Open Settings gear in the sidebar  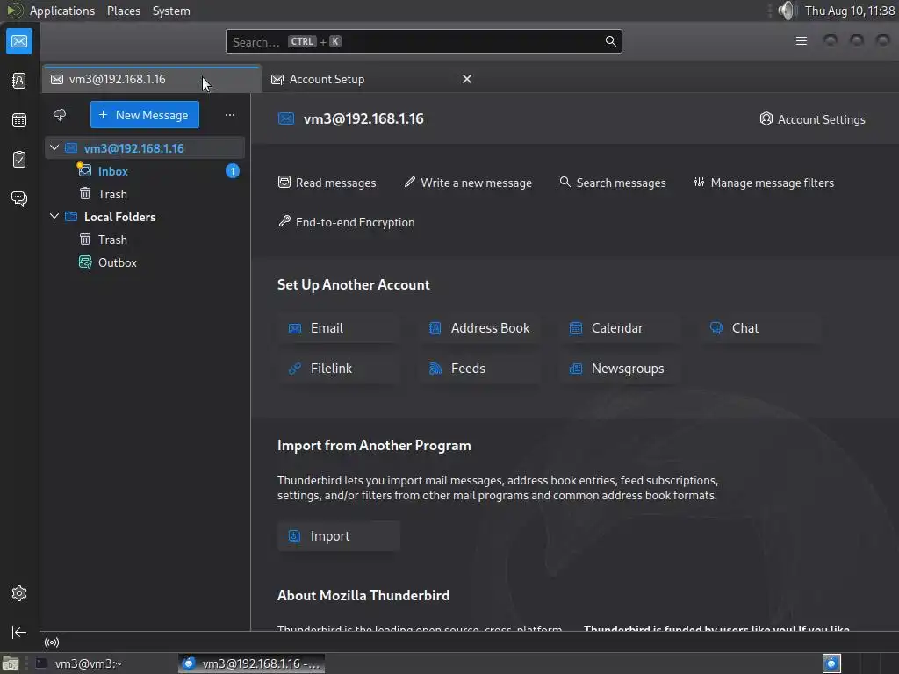click(19, 593)
